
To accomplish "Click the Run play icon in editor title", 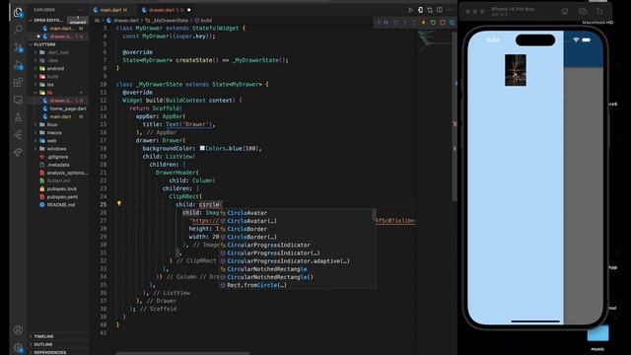I will coord(410,10).
